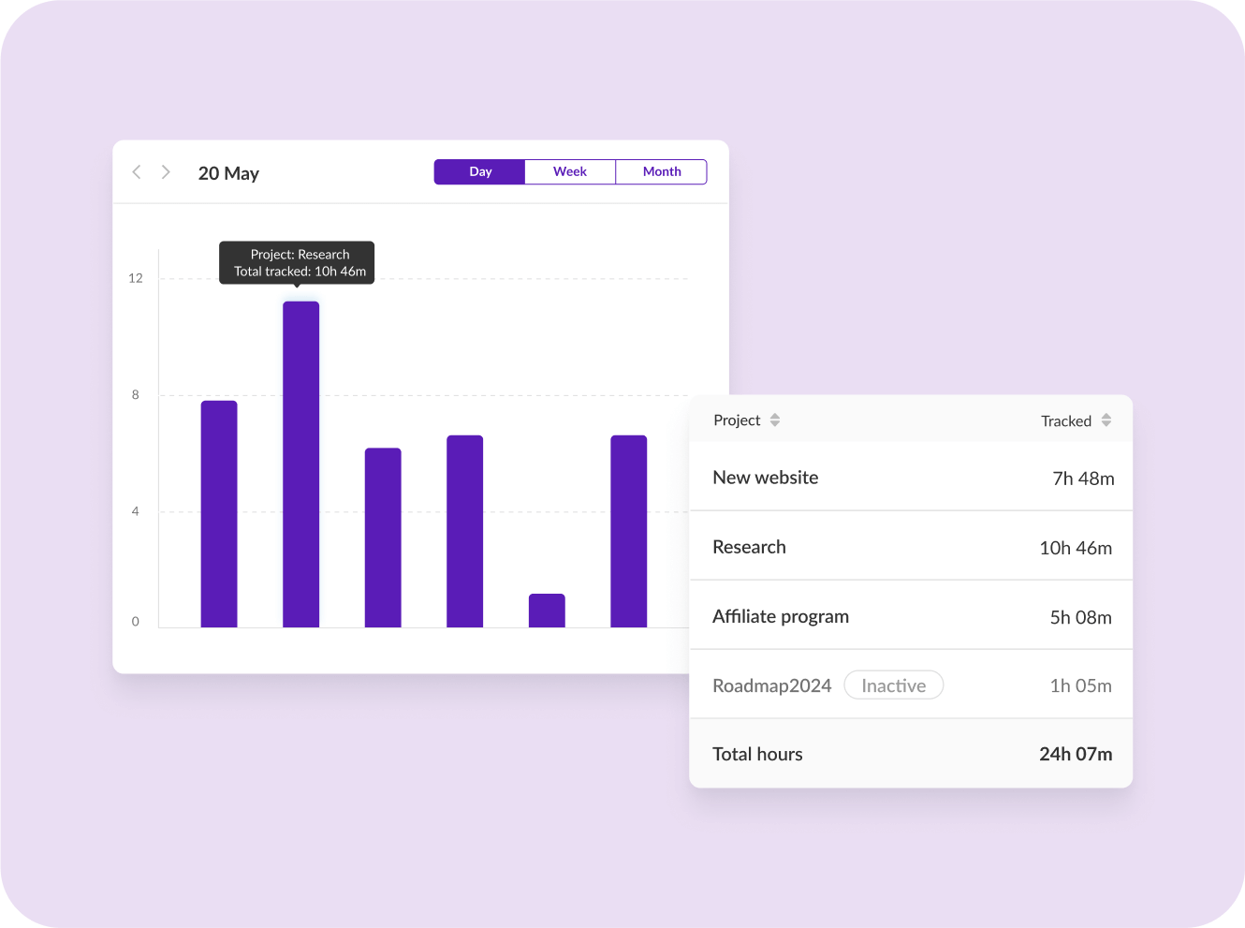This screenshot has height=928, width=1245.
Task: Click the Total hours label
Action: [x=757, y=754]
